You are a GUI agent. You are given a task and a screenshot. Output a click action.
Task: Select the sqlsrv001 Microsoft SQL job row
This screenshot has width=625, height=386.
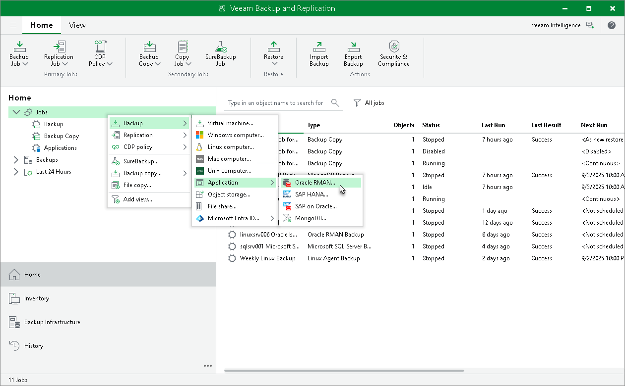click(425, 246)
